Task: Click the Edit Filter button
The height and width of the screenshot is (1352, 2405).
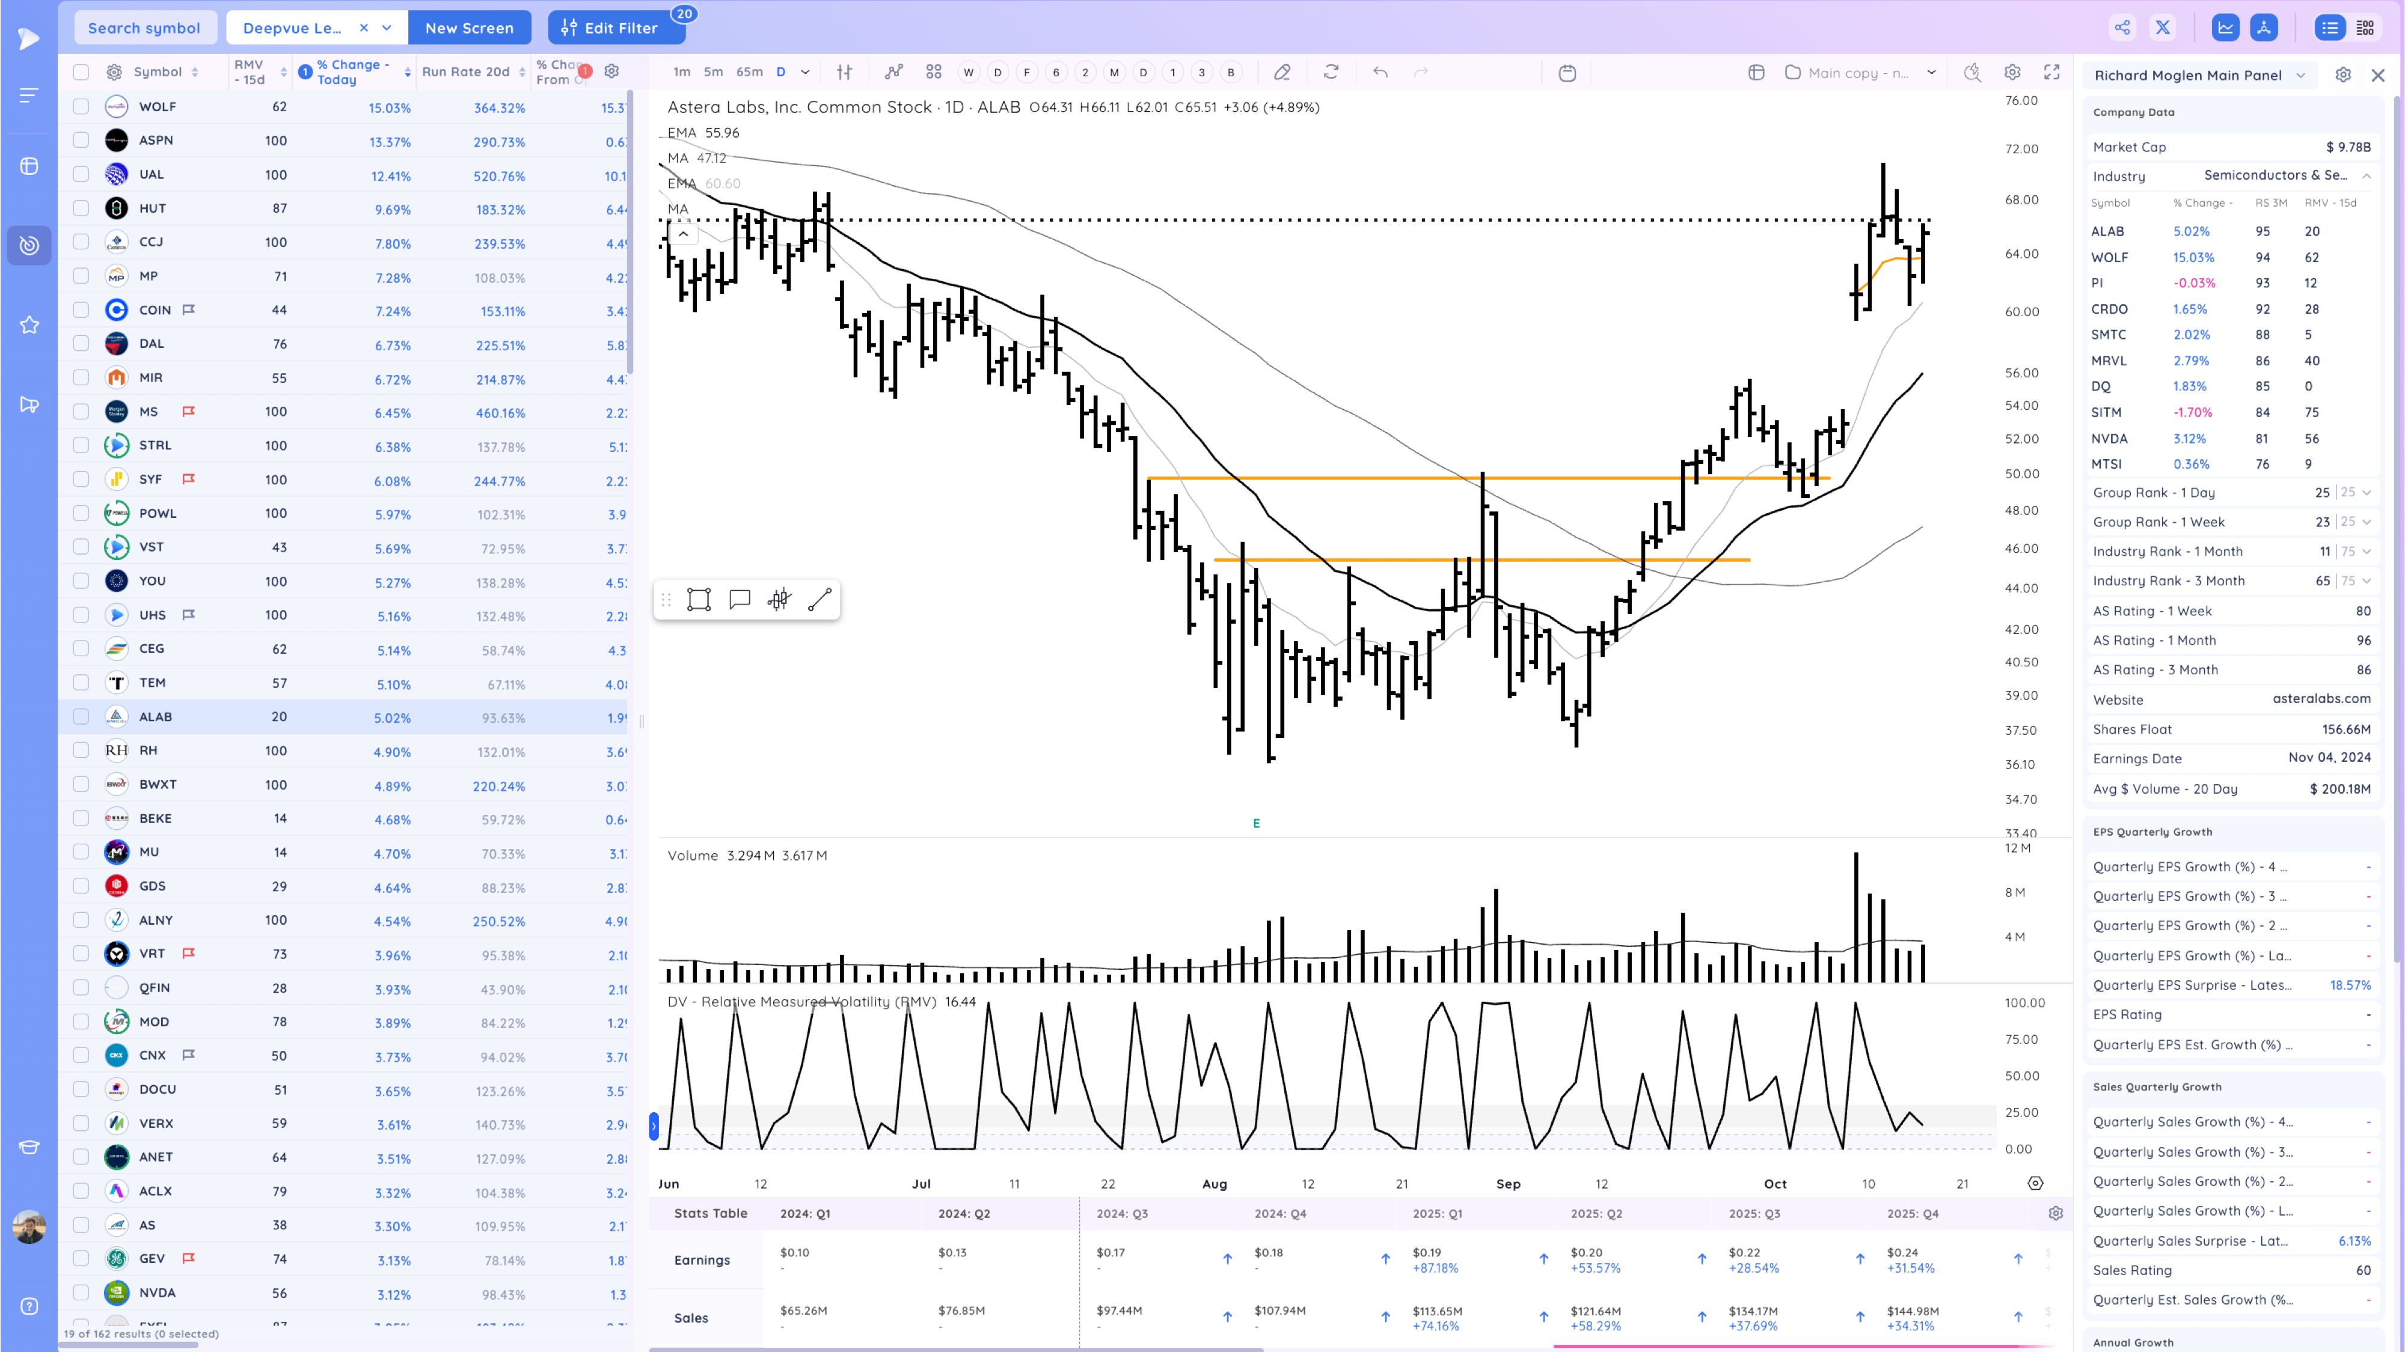Action: click(616, 28)
